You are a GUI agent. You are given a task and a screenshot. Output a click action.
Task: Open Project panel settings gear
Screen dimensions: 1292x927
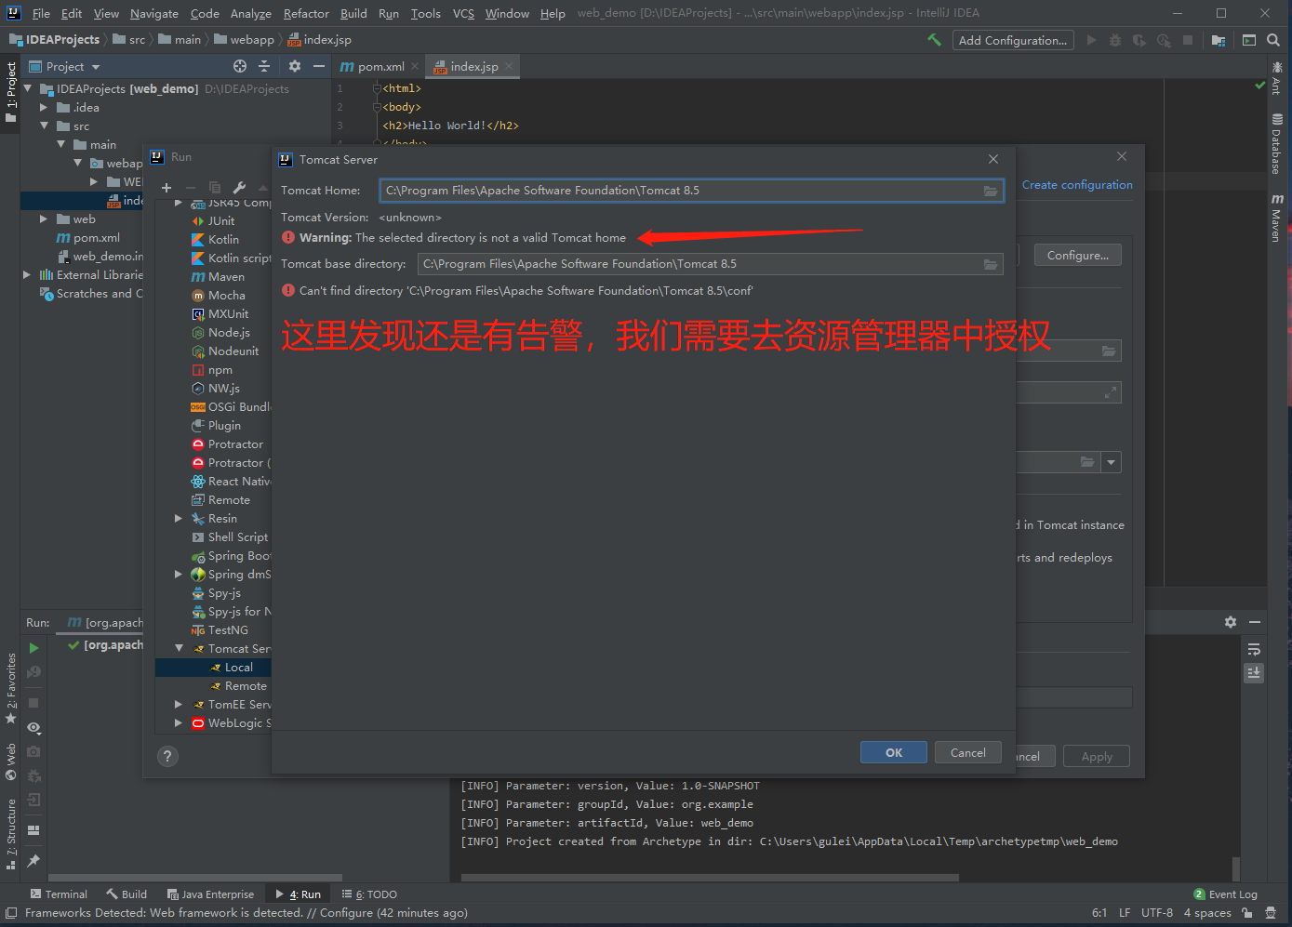(295, 66)
